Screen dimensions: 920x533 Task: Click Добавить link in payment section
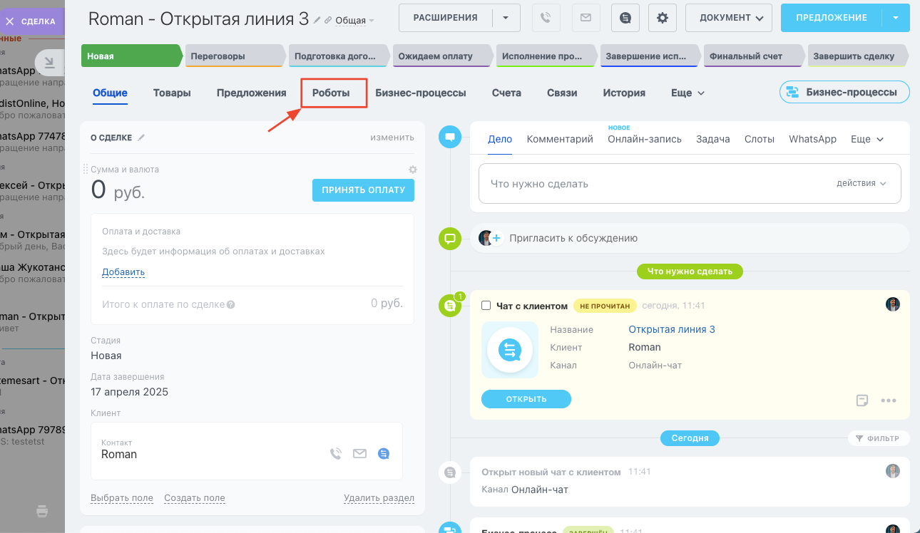[123, 272]
